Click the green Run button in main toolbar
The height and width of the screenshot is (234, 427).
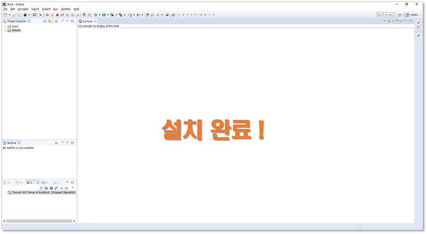coord(104,15)
